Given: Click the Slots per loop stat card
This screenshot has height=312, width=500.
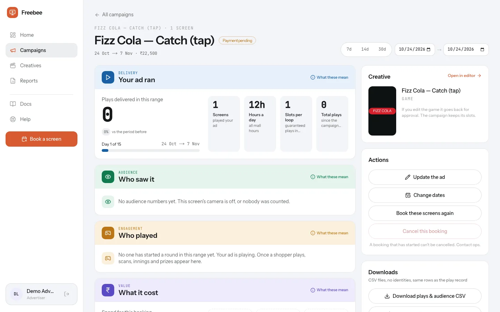Looking at the screenshot, I should click(296, 124).
